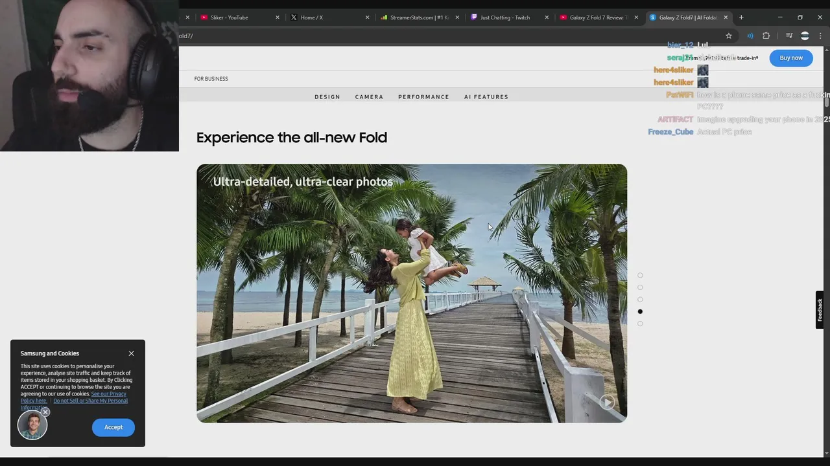Open the browser Extensions puzzle icon
The image size is (830, 466).
pyautogui.click(x=766, y=36)
